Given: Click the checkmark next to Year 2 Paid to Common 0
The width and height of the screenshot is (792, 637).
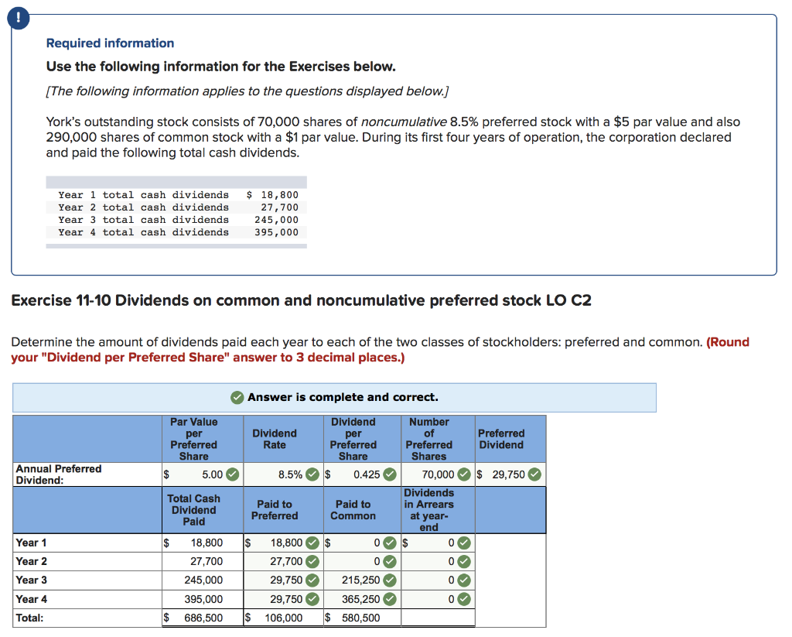Looking at the screenshot, I should [390, 562].
